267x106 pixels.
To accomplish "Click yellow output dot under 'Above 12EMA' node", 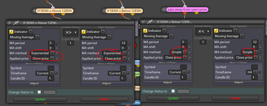I will [x=63, y=14].
